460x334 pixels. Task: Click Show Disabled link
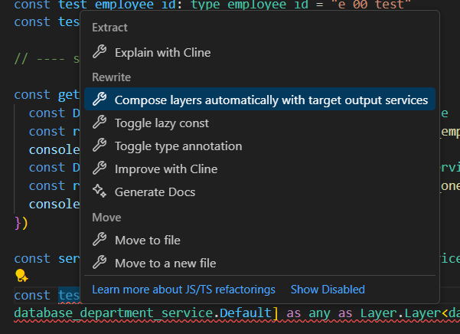(x=328, y=290)
